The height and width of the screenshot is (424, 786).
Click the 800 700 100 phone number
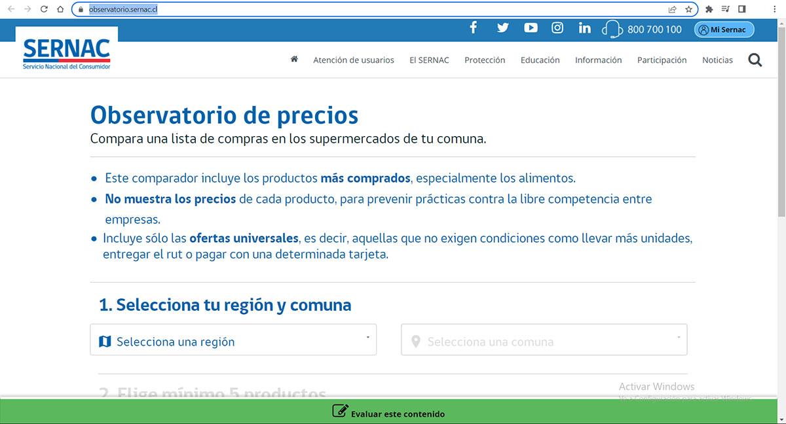(654, 29)
